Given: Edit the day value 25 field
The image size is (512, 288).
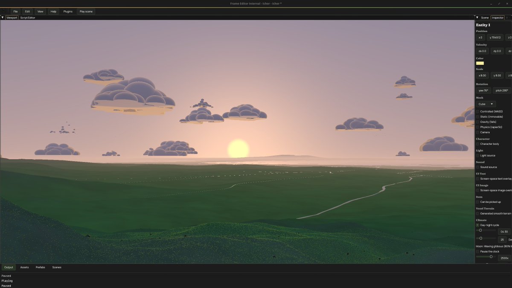Looking at the screenshot, I should click(503, 240).
